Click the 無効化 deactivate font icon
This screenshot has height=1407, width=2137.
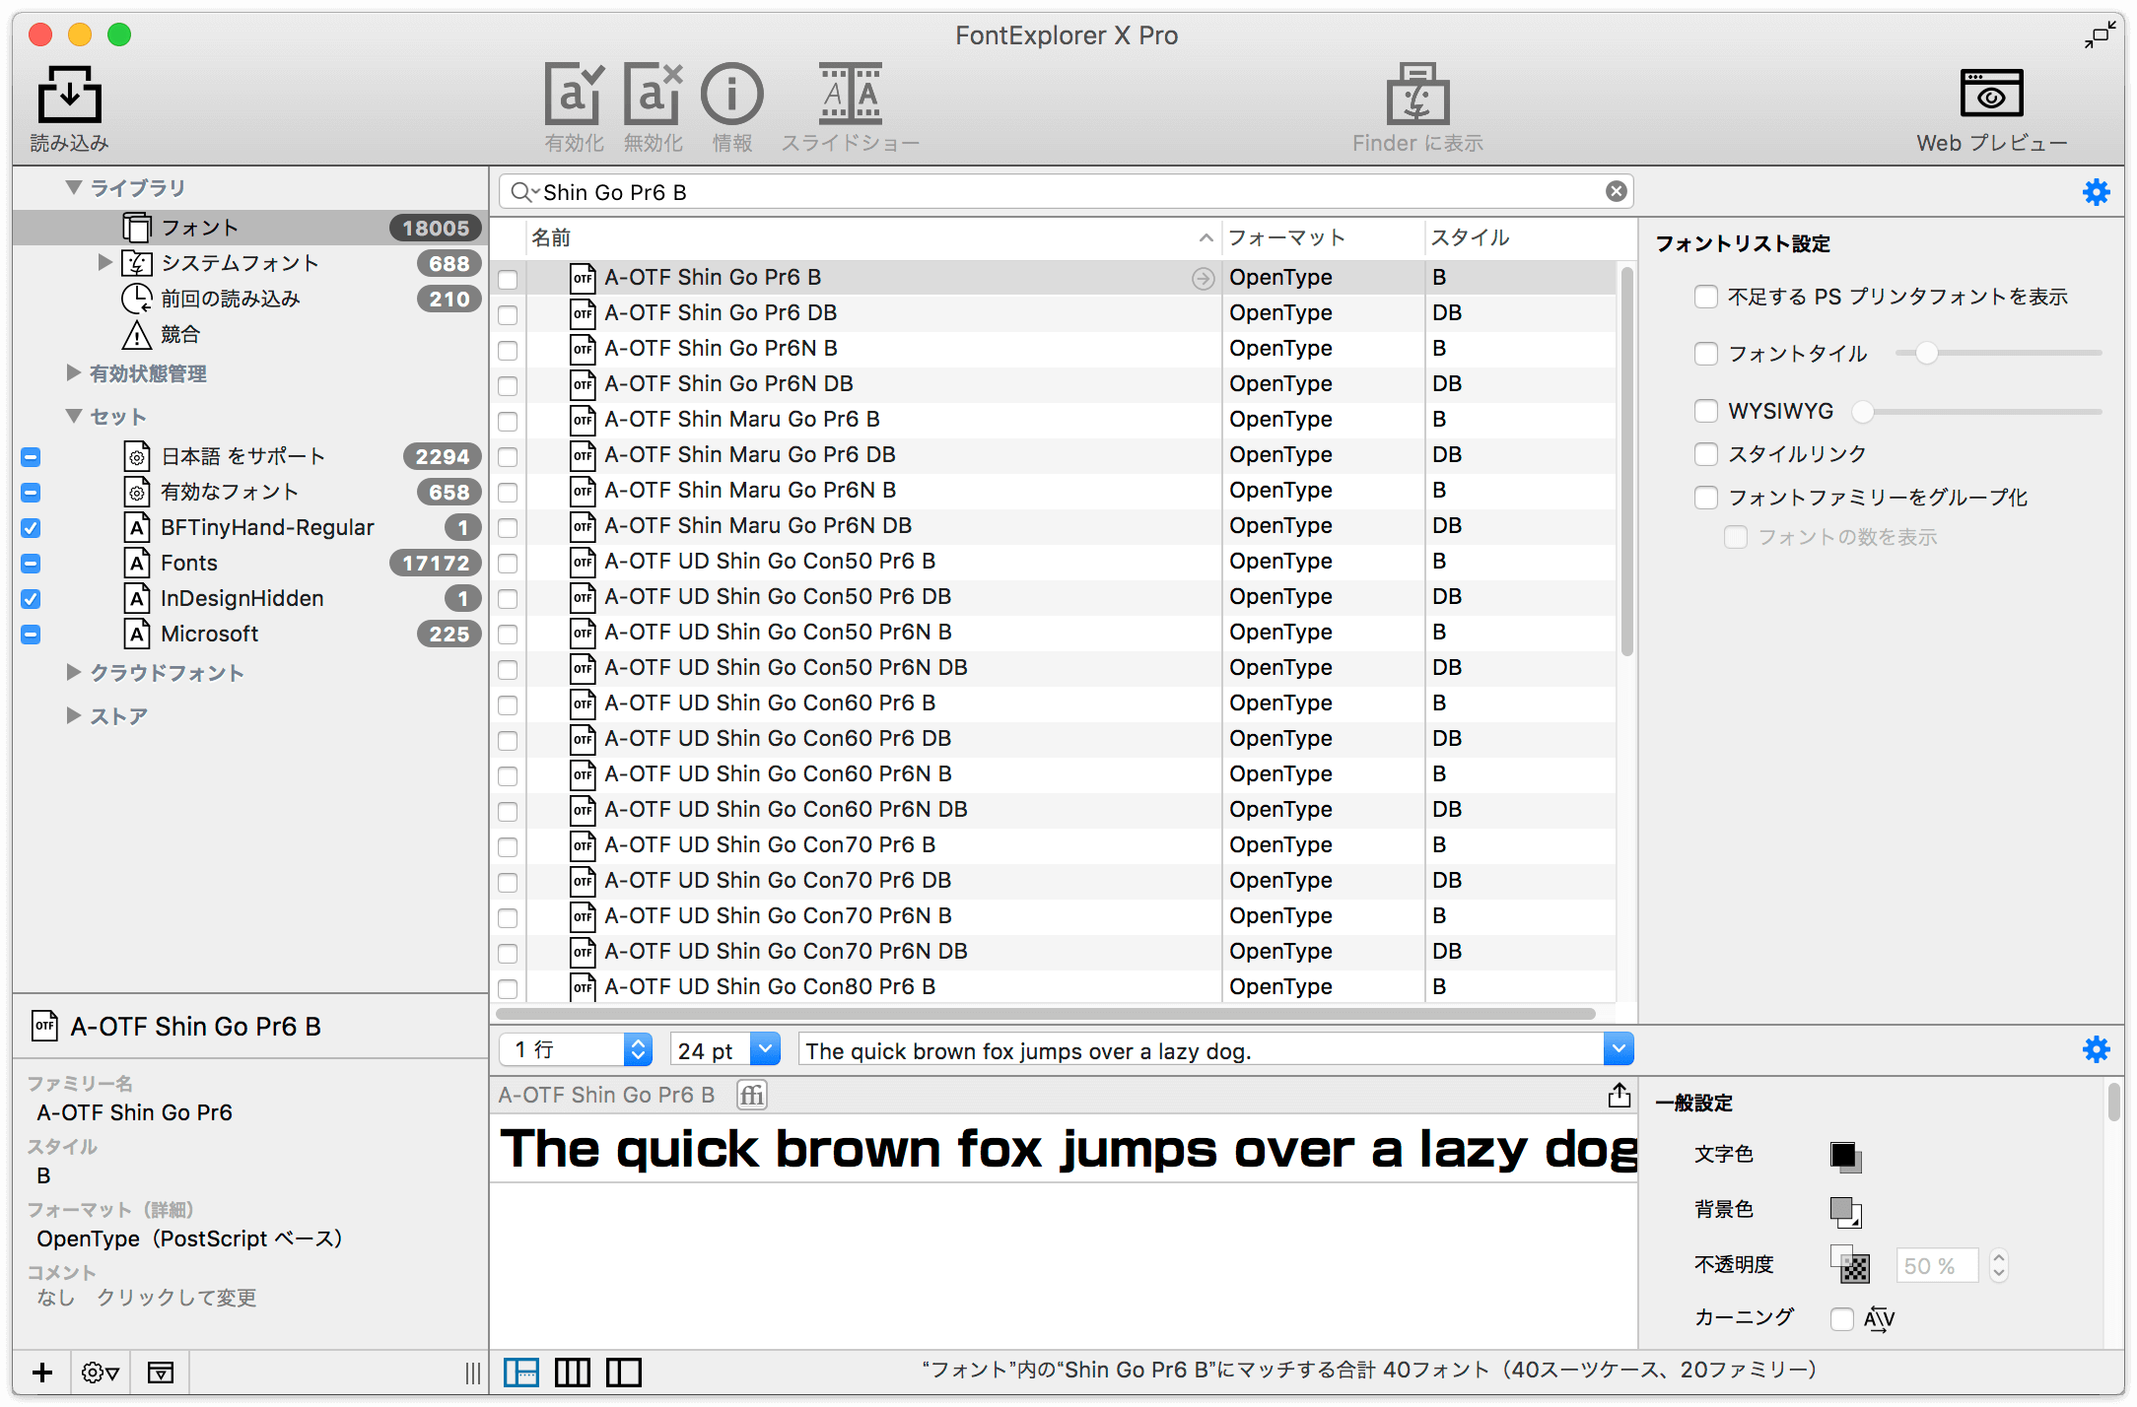(654, 96)
